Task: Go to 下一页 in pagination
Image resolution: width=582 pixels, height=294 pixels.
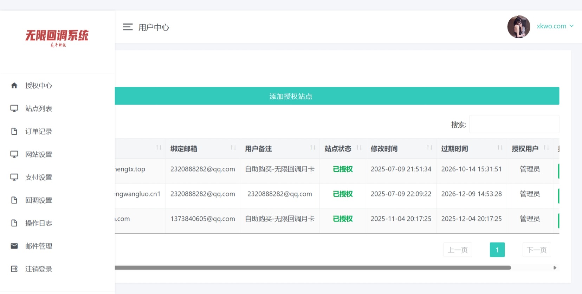Action: click(536, 250)
